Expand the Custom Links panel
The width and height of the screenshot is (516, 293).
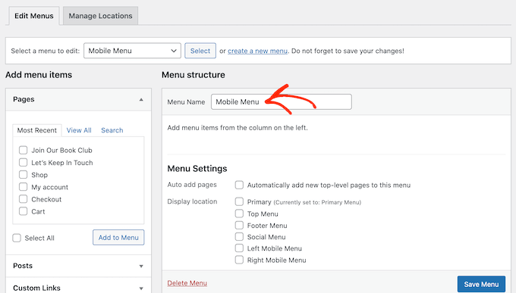[x=141, y=288]
